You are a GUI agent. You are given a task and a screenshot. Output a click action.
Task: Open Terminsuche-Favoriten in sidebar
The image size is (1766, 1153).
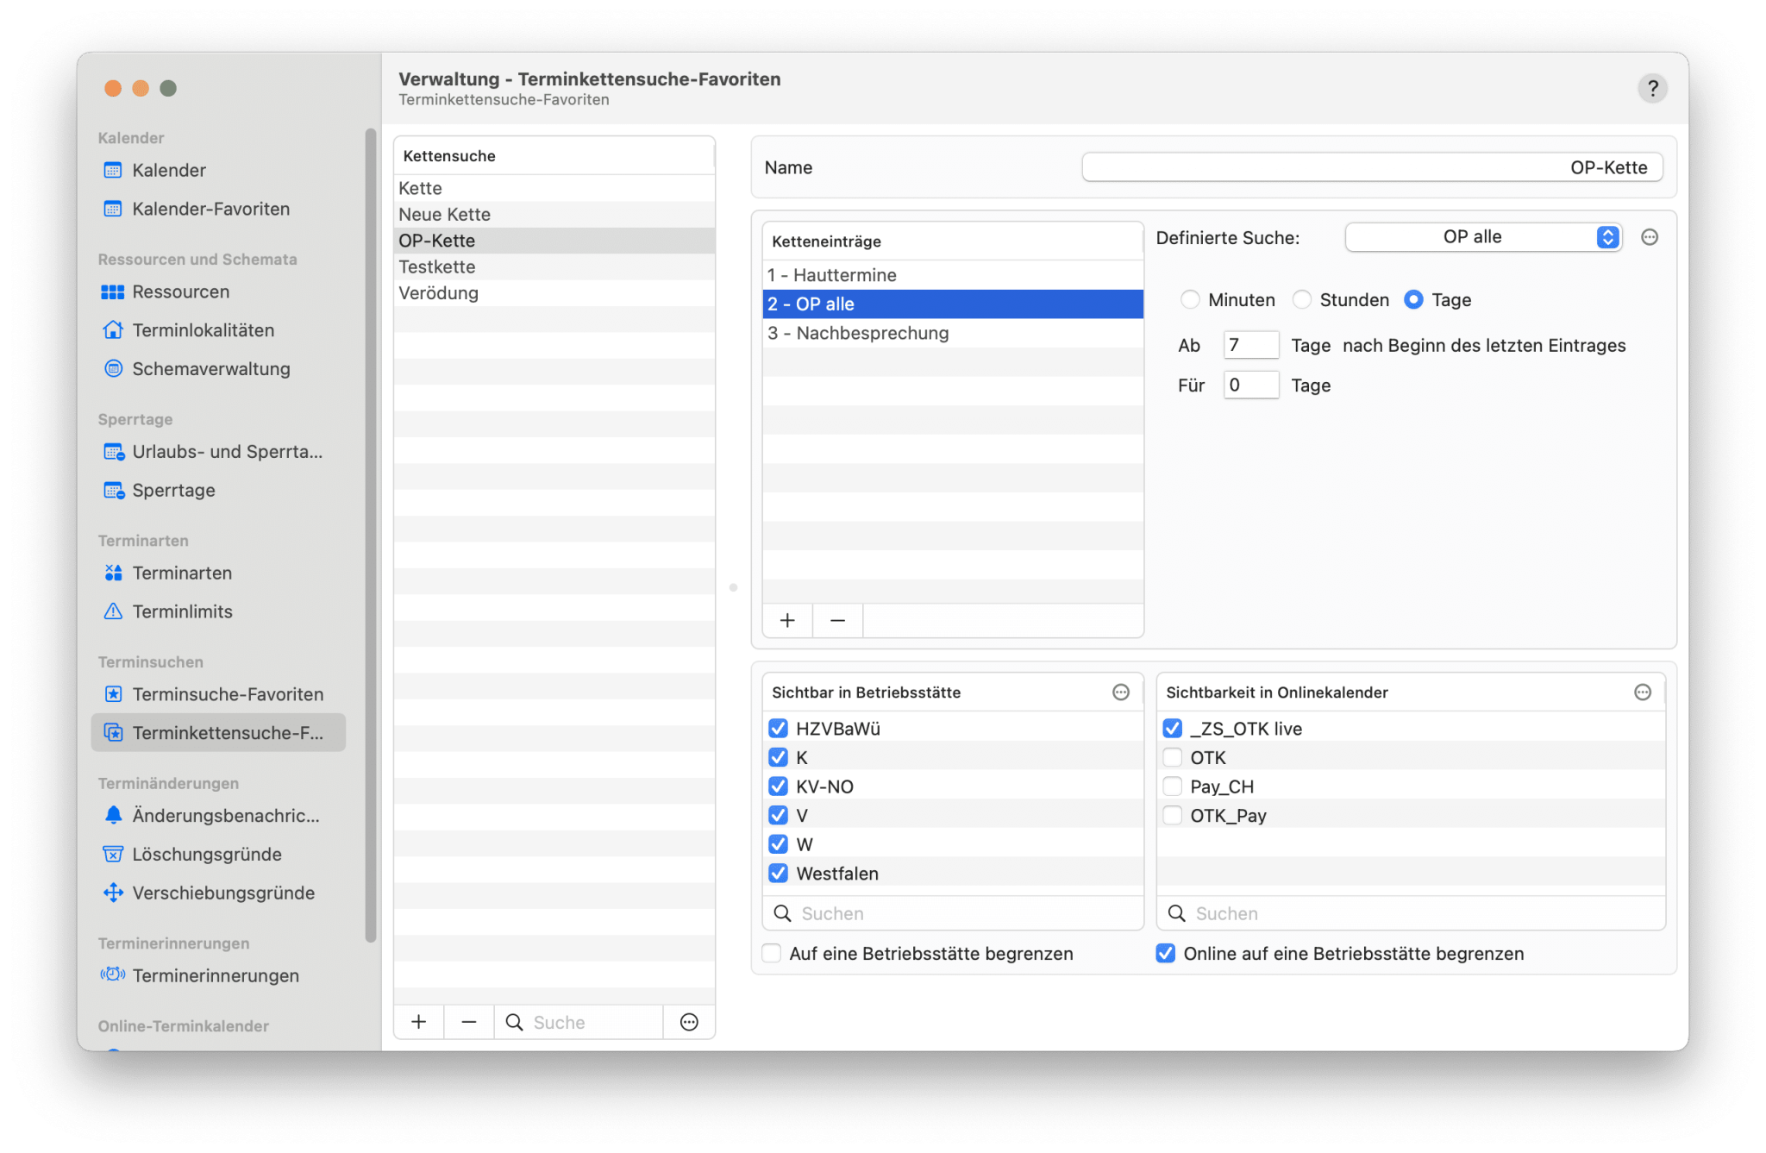click(227, 694)
